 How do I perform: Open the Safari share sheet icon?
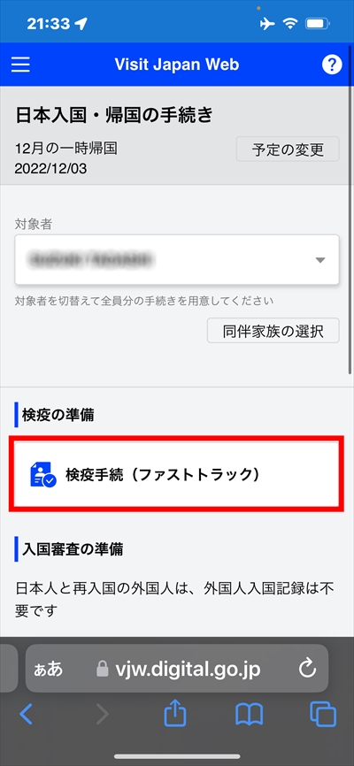coord(175,713)
